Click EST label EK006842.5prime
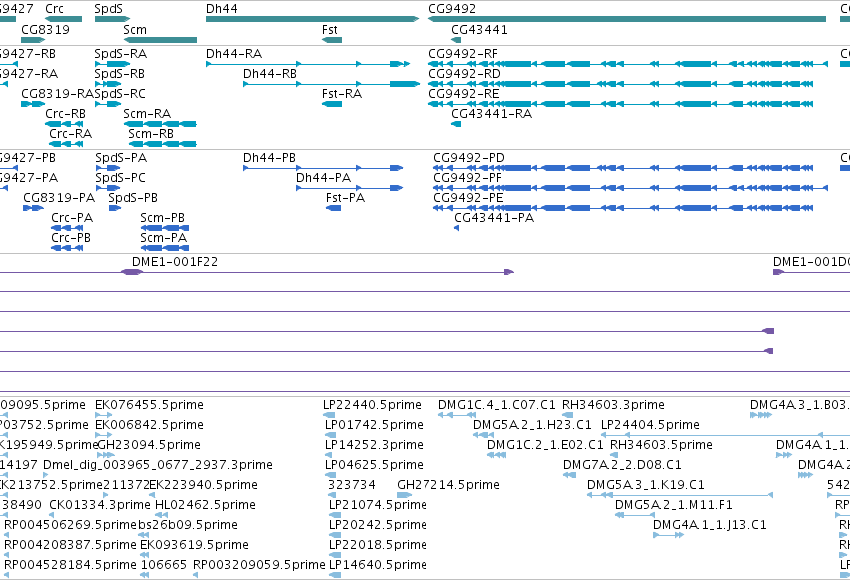This screenshot has width=850, height=580. 149,425
